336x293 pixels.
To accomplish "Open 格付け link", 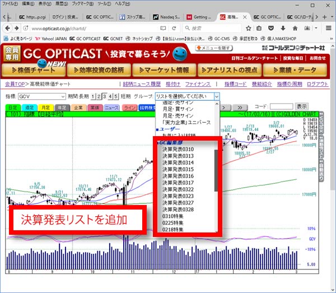I will click(x=173, y=84).
